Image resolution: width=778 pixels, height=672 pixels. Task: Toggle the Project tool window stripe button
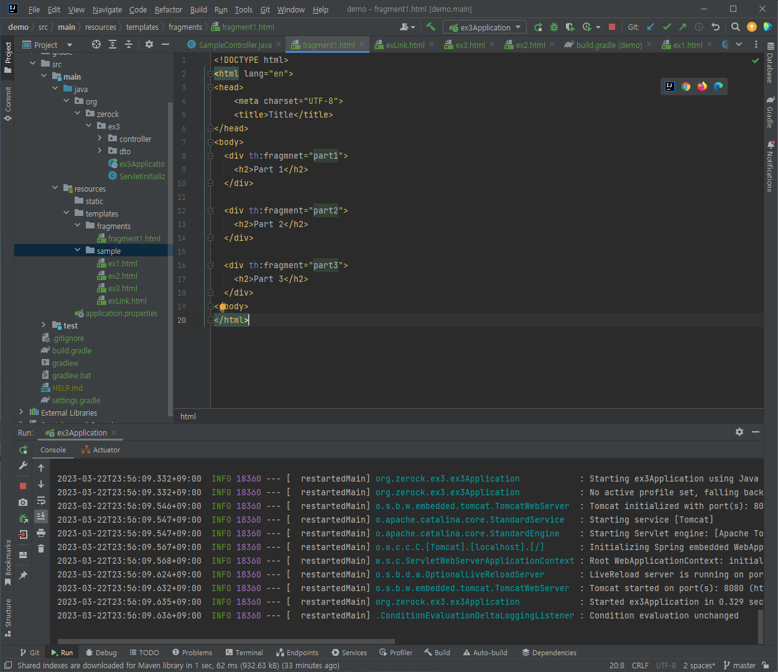(7, 57)
